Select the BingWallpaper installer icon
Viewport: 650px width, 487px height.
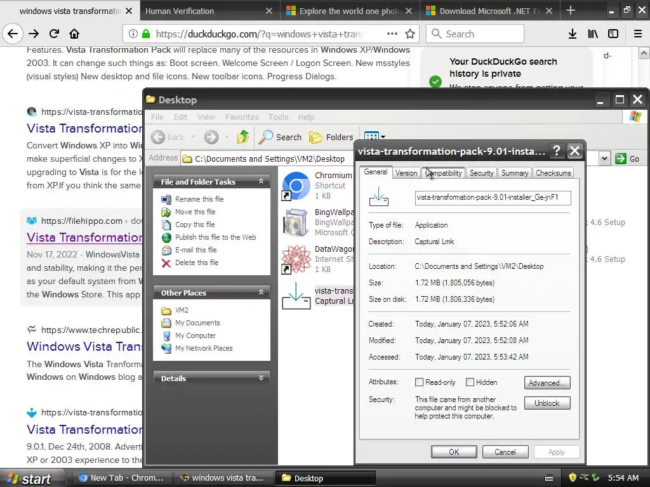[x=296, y=223]
